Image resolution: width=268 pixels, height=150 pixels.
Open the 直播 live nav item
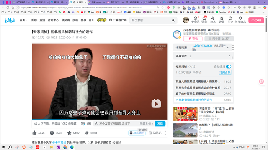[42, 20]
